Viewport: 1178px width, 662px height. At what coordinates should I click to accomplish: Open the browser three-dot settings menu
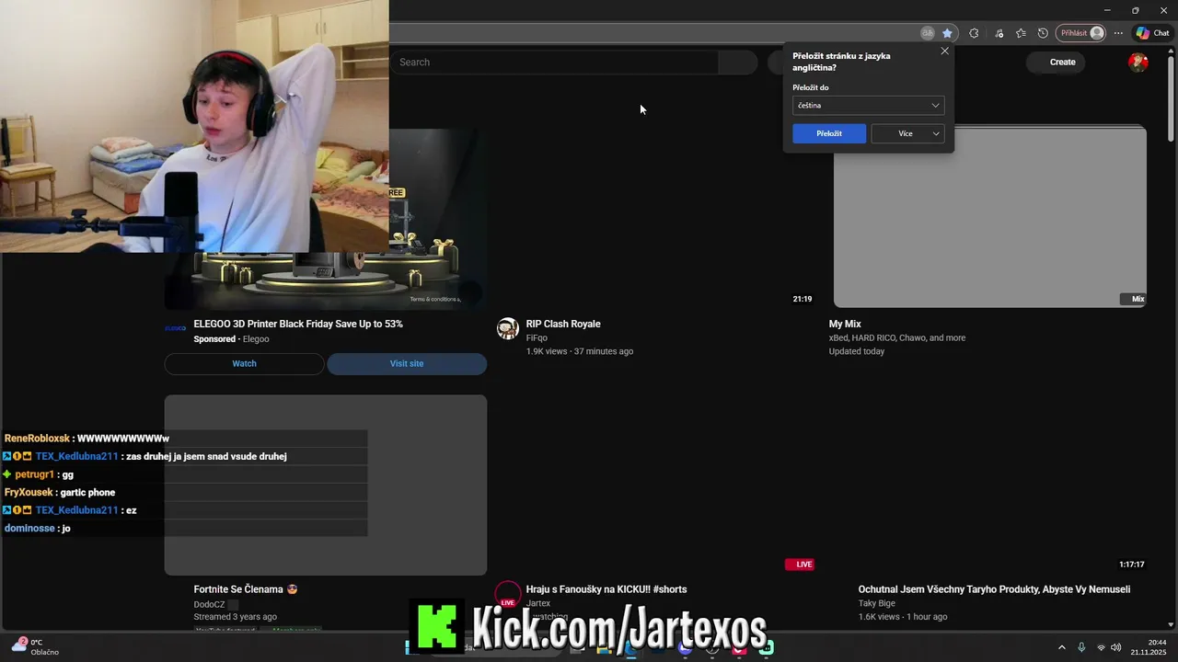click(1118, 33)
